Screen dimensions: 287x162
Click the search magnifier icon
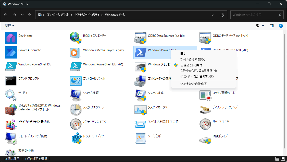pyautogui.click(x=280, y=15)
